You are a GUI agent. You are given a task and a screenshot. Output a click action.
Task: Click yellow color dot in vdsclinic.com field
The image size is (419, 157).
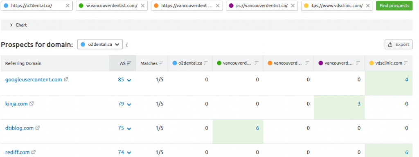[306, 6]
